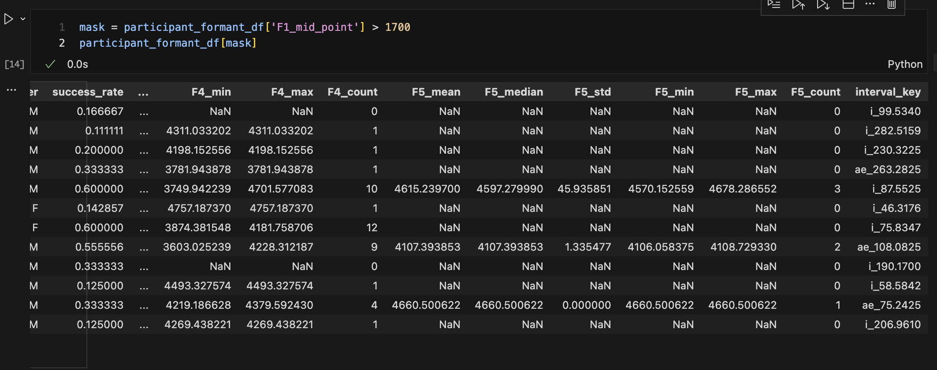
Task: Place cursor on the mask assignment line
Action: 244,27
